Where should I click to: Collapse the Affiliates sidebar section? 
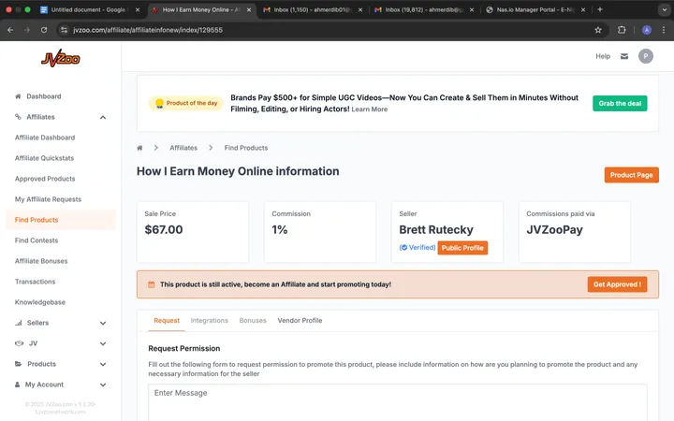coord(102,117)
